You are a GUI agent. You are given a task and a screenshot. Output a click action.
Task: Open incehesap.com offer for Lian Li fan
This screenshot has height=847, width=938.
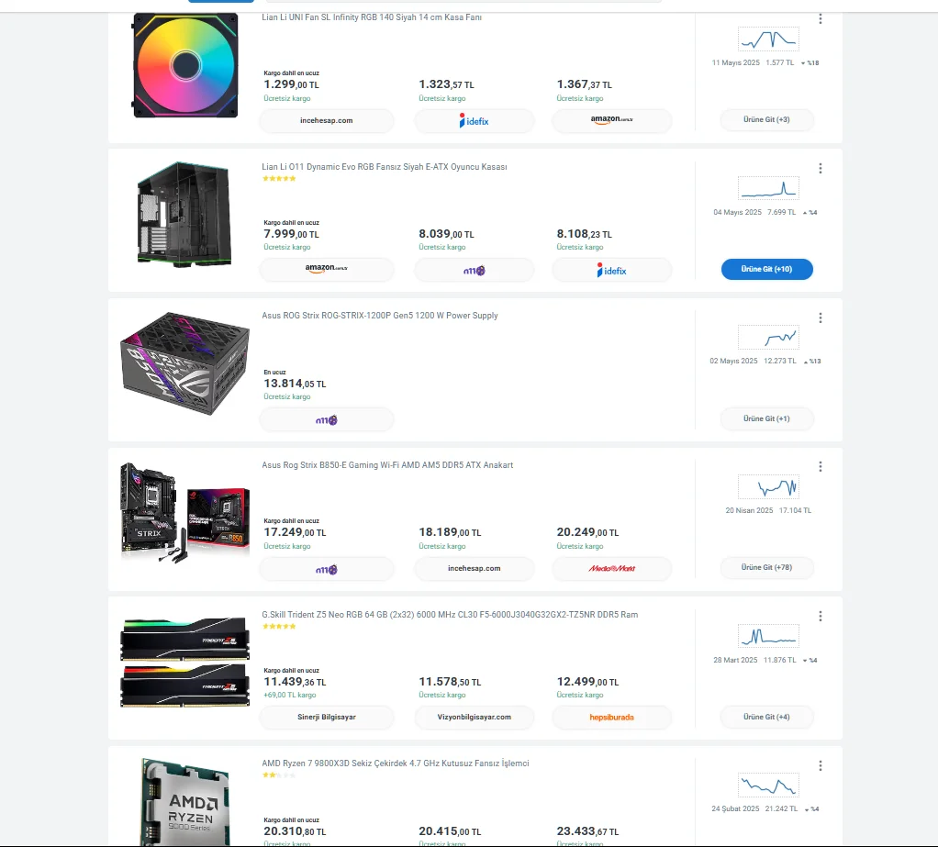[327, 121]
